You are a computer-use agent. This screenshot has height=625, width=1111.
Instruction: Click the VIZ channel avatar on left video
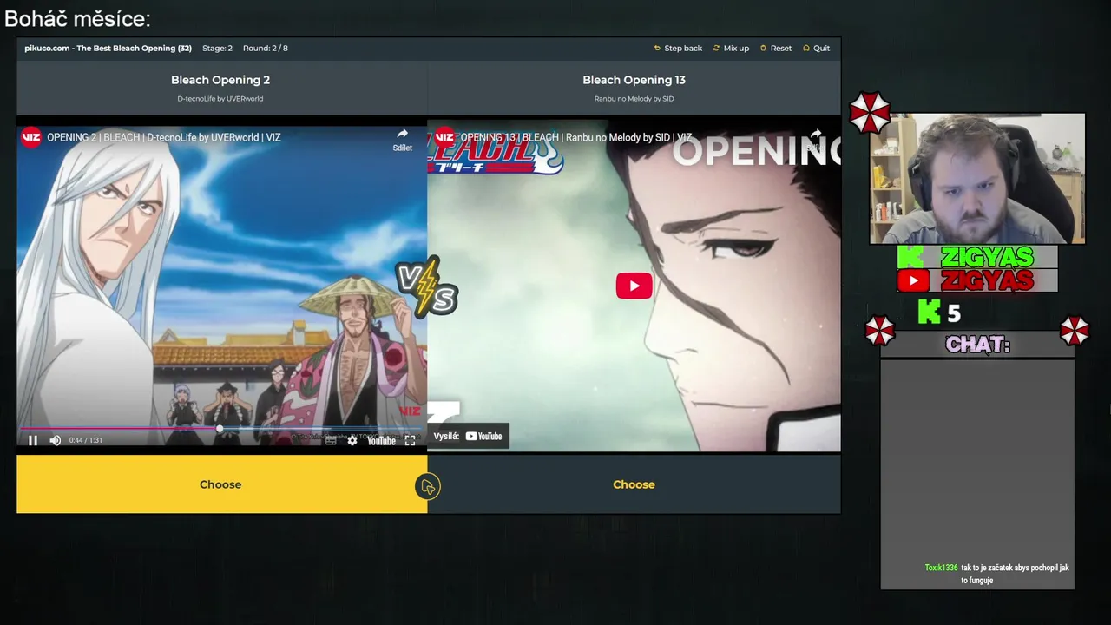point(31,137)
